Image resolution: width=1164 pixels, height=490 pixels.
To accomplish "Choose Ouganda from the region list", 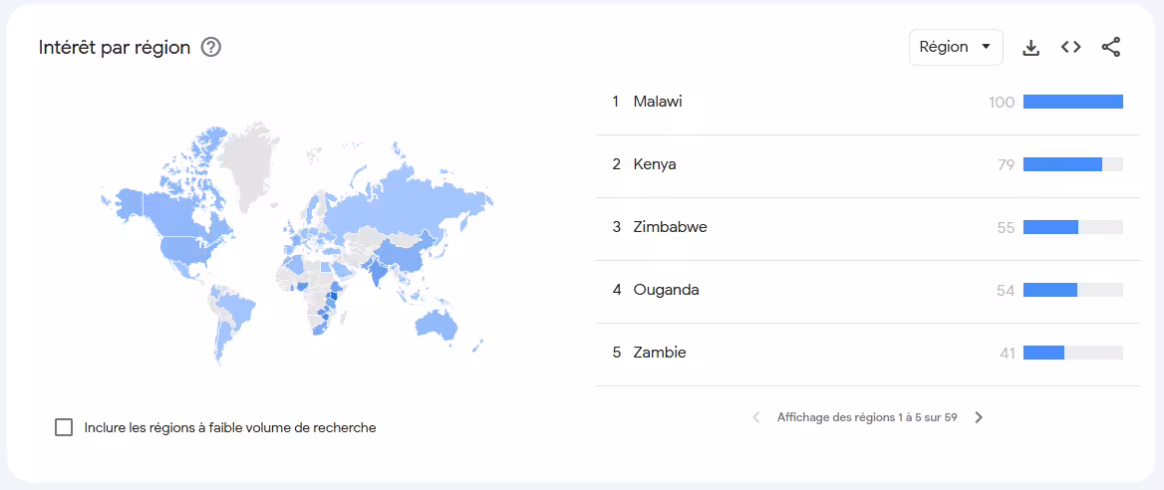I will pyautogui.click(x=867, y=290).
